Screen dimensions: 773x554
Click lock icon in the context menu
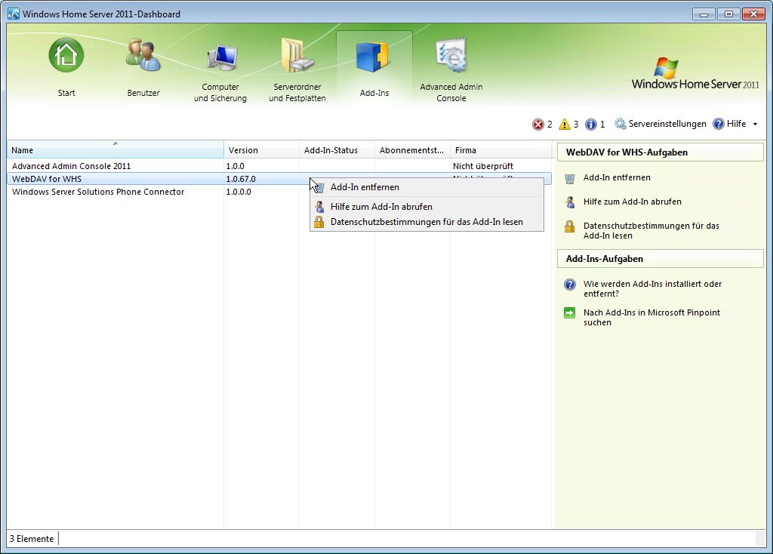pyautogui.click(x=319, y=222)
